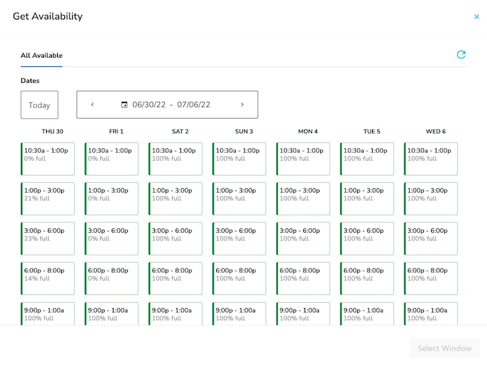Select SUN 3 10:30a - 1:00p slot
487x365 pixels.
pyautogui.click(x=239, y=159)
